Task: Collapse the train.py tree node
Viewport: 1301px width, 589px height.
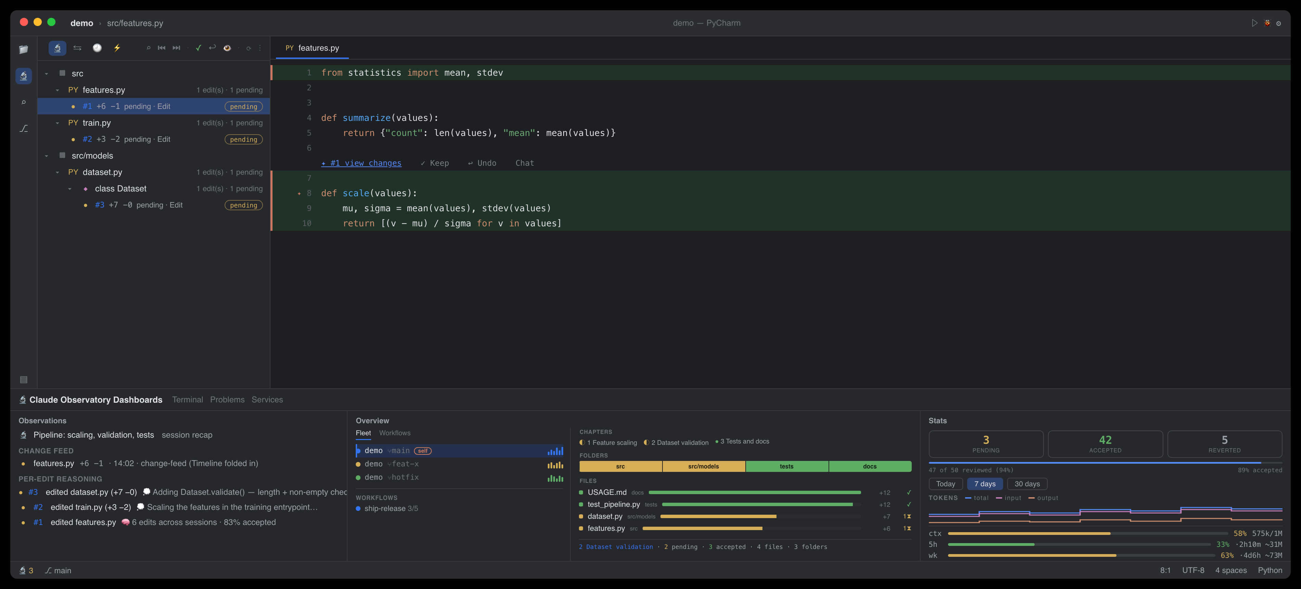Action: [x=58, y=123]
